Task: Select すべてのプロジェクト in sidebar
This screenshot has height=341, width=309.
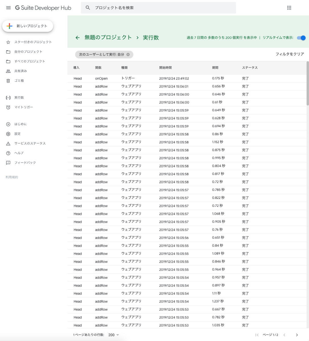Action: (30, 61)
